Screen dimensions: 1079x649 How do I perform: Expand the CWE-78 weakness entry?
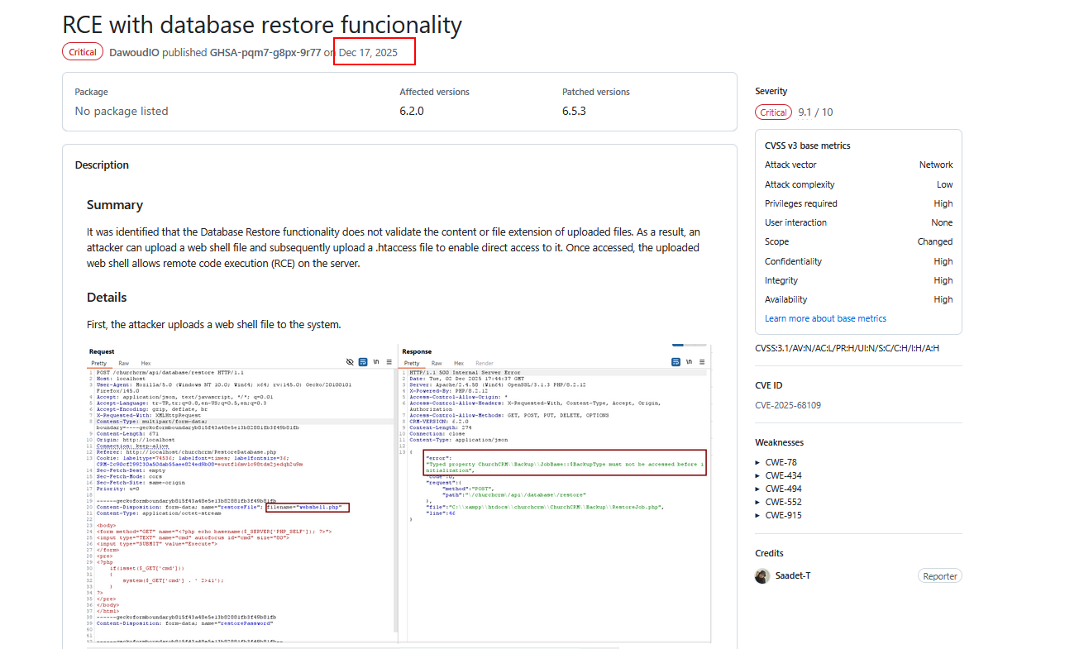click(781, 462)
